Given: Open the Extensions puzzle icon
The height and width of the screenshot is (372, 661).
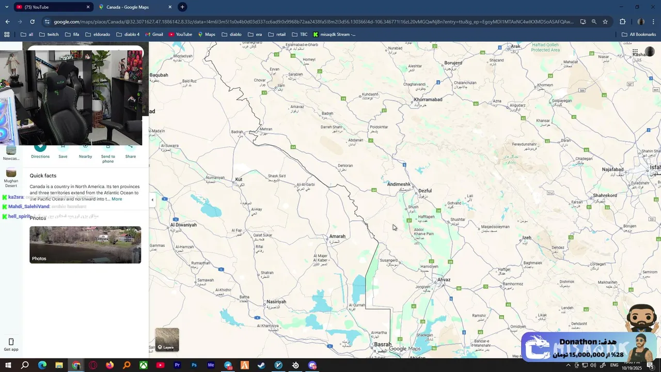Looking at the screenshot, I should [x=622, y=22].
